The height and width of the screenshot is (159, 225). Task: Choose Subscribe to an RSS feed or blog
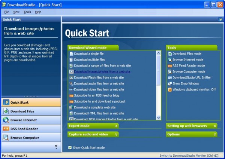[96, 95]
